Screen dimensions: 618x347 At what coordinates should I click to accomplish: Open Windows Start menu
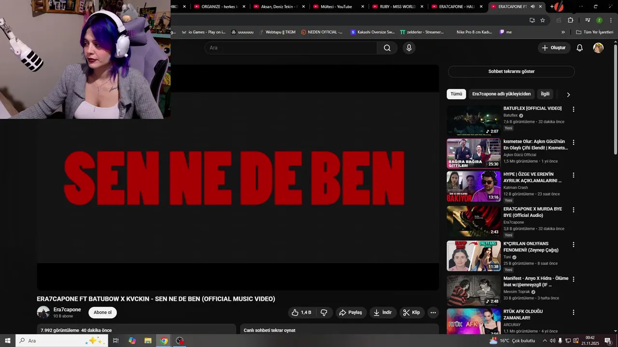coord(8,341)
